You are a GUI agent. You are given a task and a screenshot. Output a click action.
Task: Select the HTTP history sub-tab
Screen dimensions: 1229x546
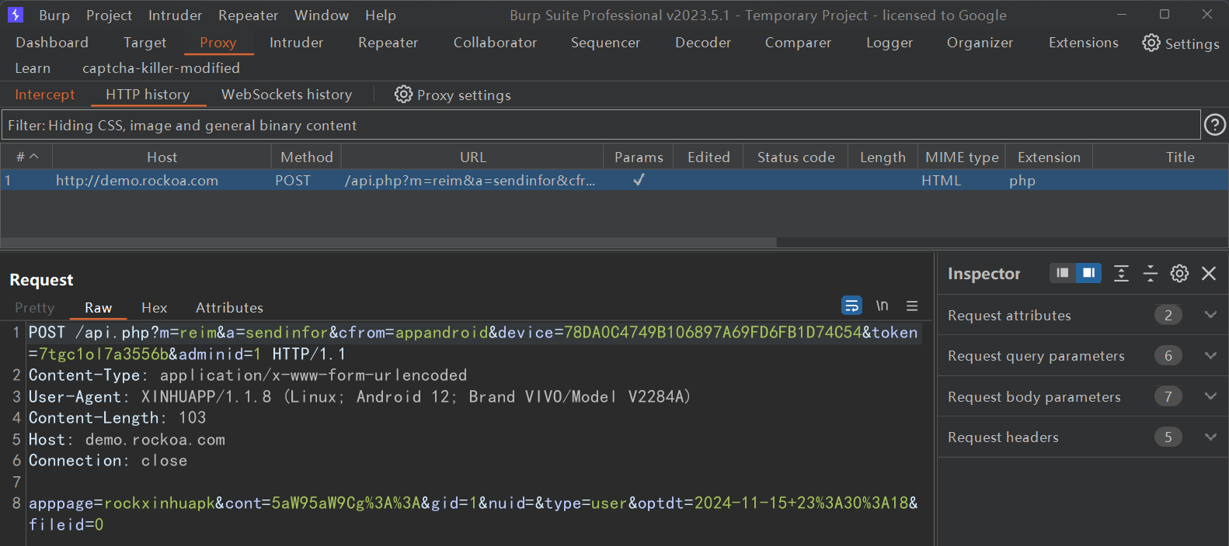(x=148, y=95)
